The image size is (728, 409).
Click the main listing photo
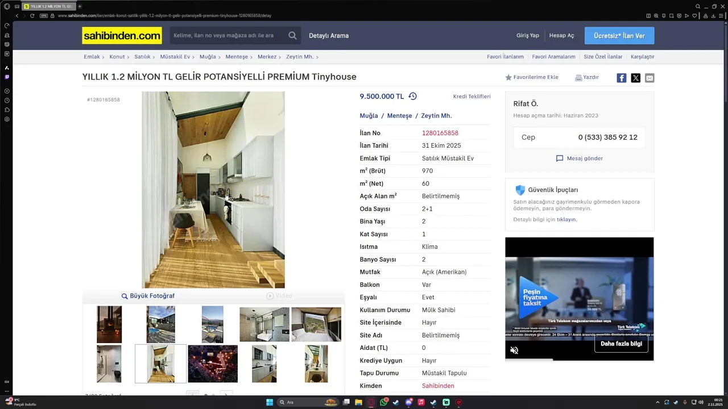[213, 190]
